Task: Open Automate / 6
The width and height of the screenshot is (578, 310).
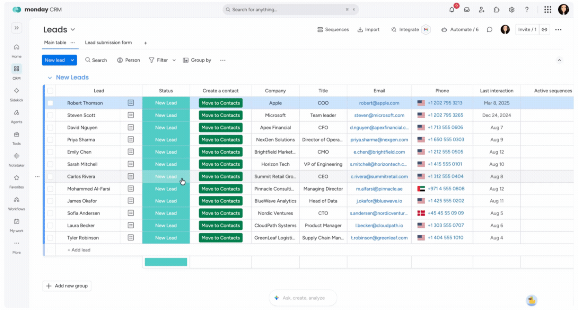Action: 460,30
